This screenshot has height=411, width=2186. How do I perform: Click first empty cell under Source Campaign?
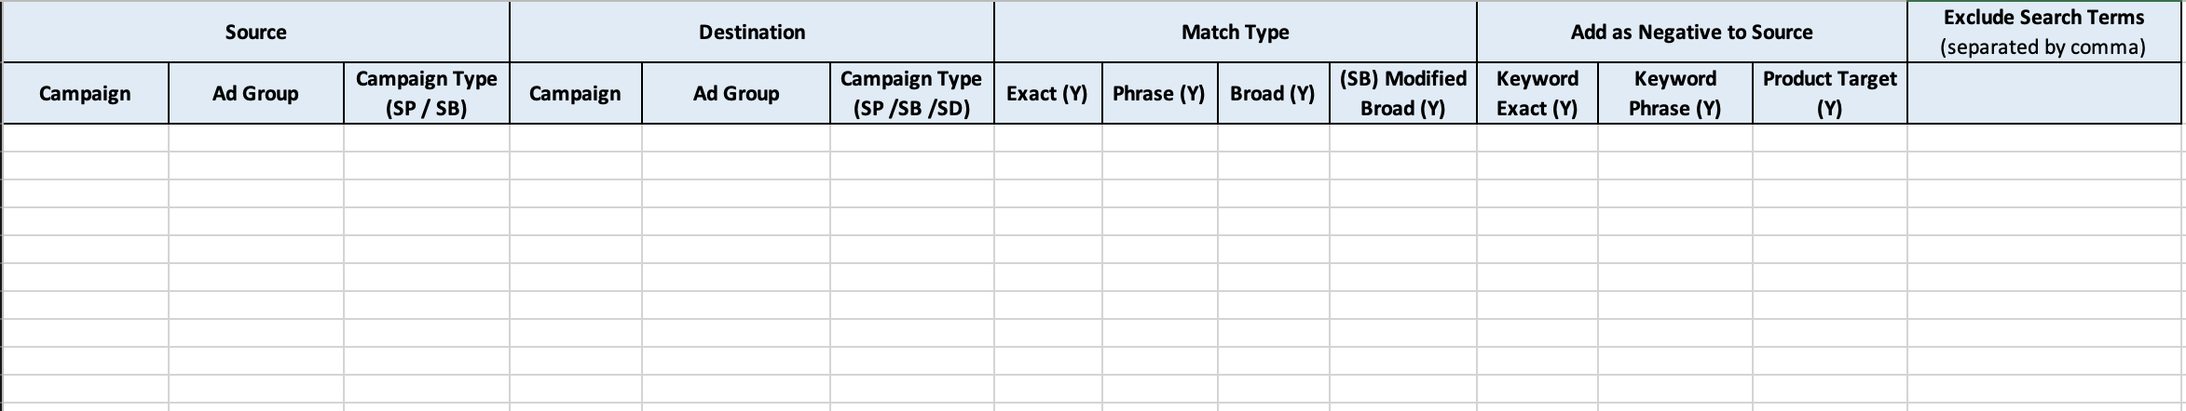pos(85,138)
